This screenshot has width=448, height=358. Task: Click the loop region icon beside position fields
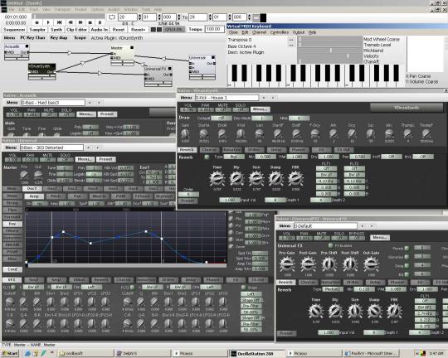click(x=112, y=17)
